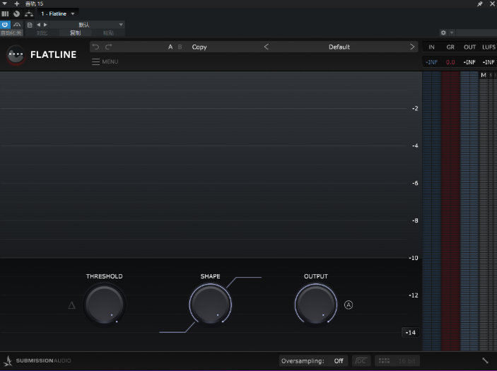Enable the delta triangle beside Threshold
The height and width of the screenshot is (371, 497).
(x=71, y=305)
